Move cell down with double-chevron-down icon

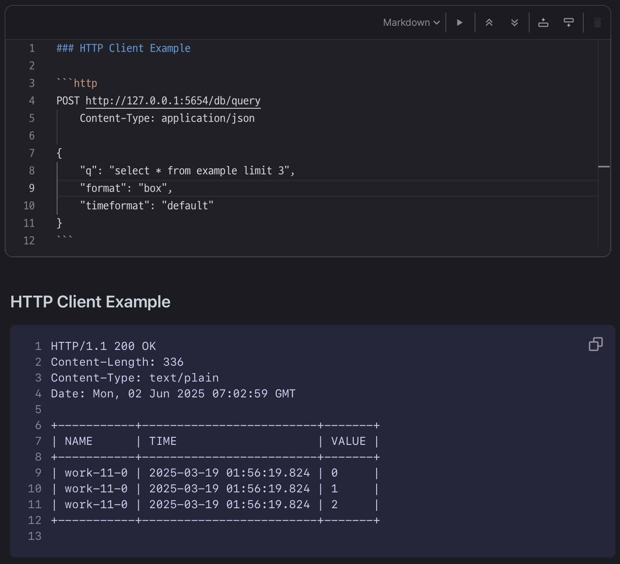(x=515, y=22)
